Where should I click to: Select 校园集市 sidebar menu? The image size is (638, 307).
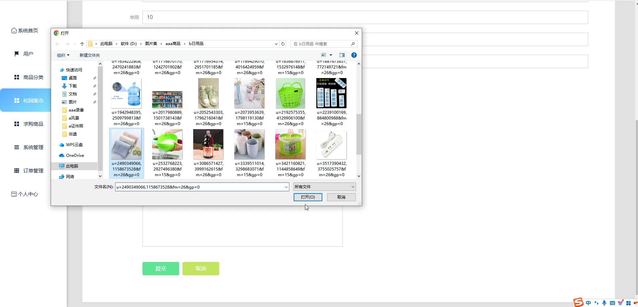25,100
